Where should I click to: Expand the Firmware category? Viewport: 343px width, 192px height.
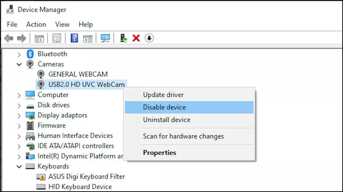(x=19, y=126)
